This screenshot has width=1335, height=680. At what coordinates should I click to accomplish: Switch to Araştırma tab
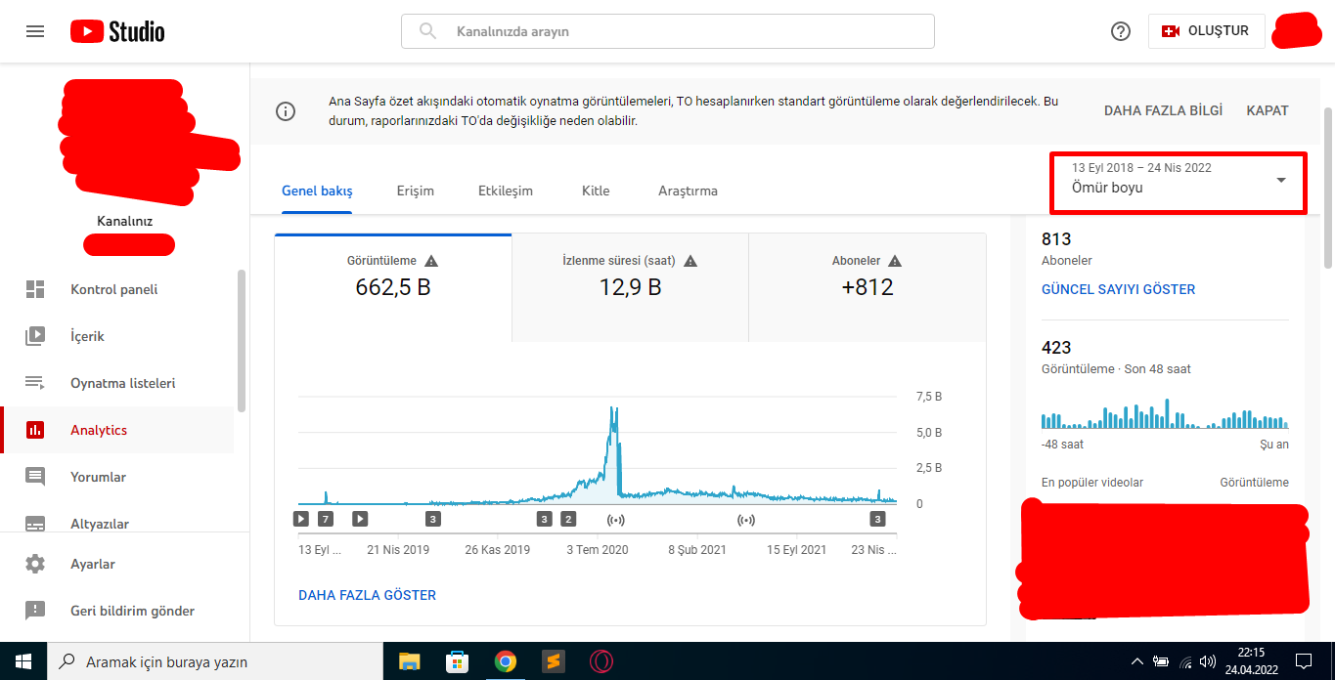(688, 191)
